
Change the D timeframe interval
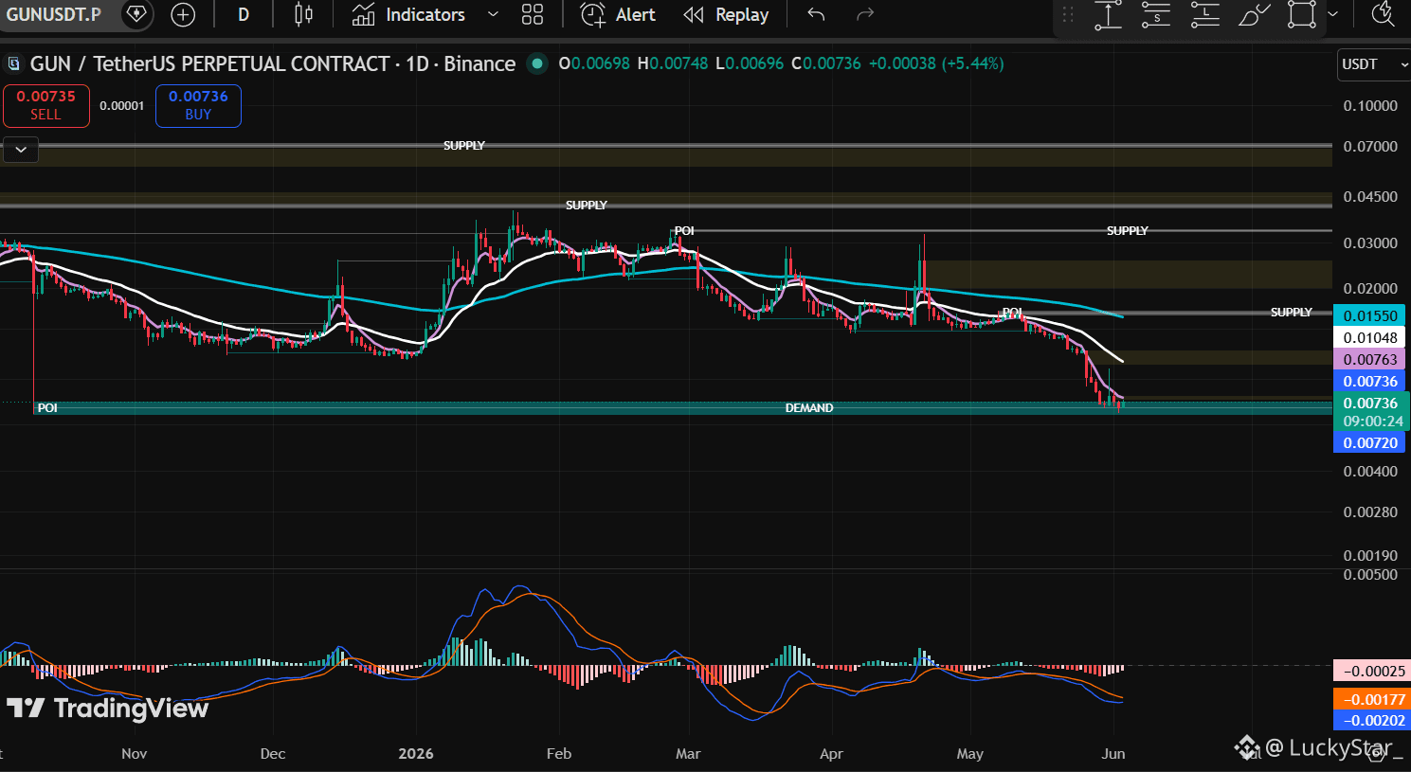244,14
